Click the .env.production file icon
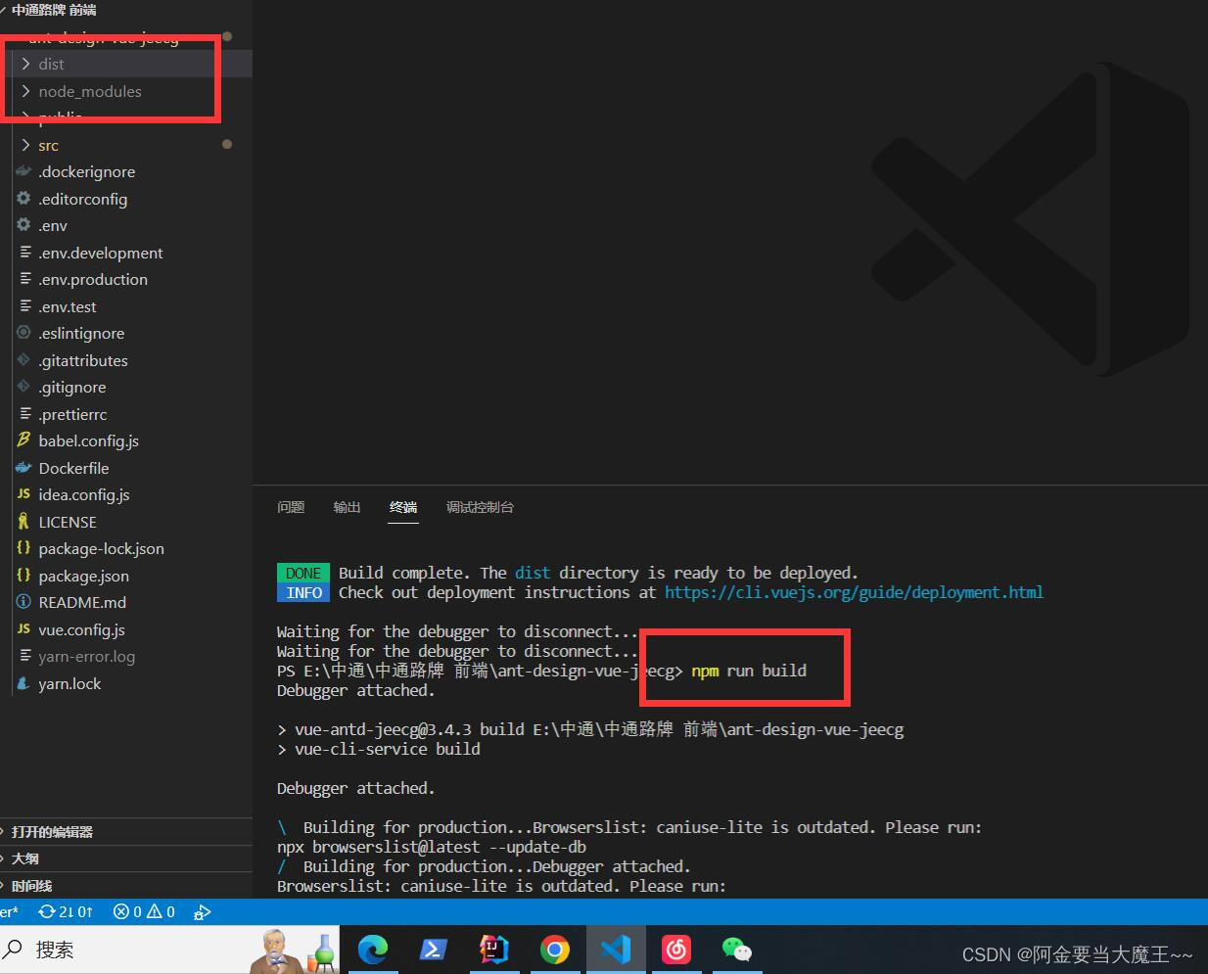Viewport: 1208px width, 974px height. coord(24,279)
